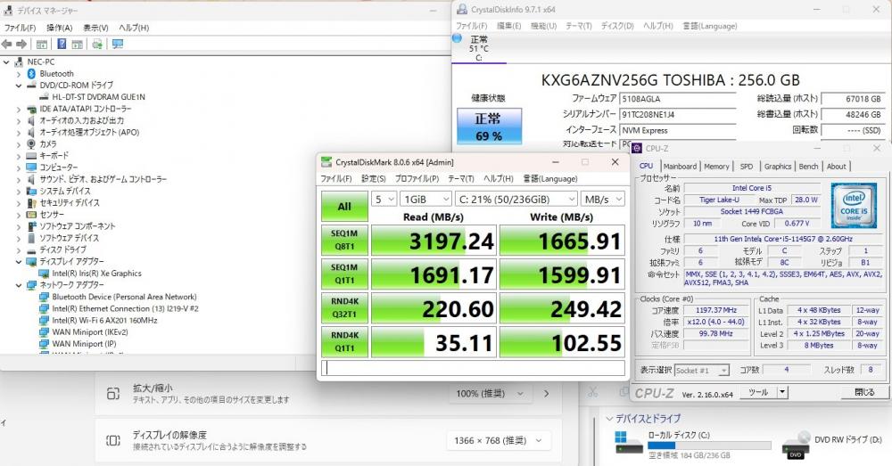Collapse the network adapters node

pyautogui.click(x=19, y=285)
